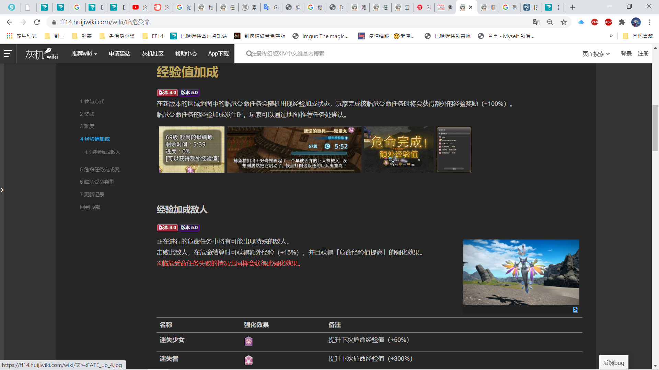Click the 反馈bug button
The width and height of the screenshot is (659, 370).
(x=614, y=362)
